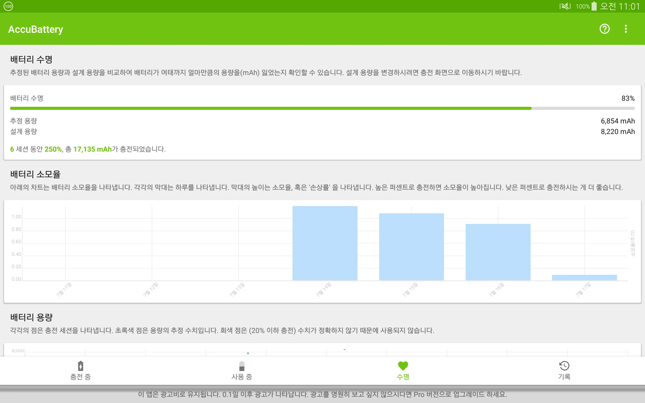The width and height of the screenshot is (645, 403).
Task: Click the battery health progress bar
Action: pos(322,109)
